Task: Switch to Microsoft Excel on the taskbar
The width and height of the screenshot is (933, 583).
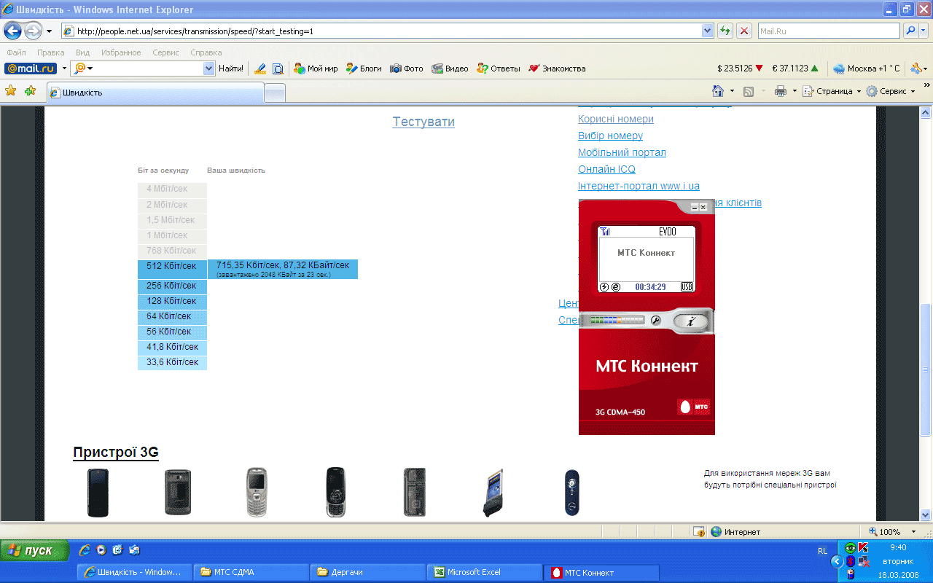Action: click(484, 572)
